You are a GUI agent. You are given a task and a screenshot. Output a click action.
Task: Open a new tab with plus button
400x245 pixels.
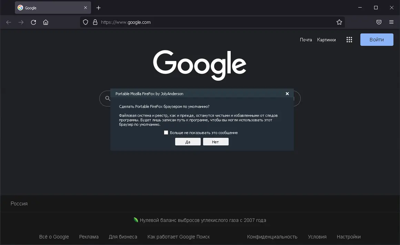pos(99,8)
